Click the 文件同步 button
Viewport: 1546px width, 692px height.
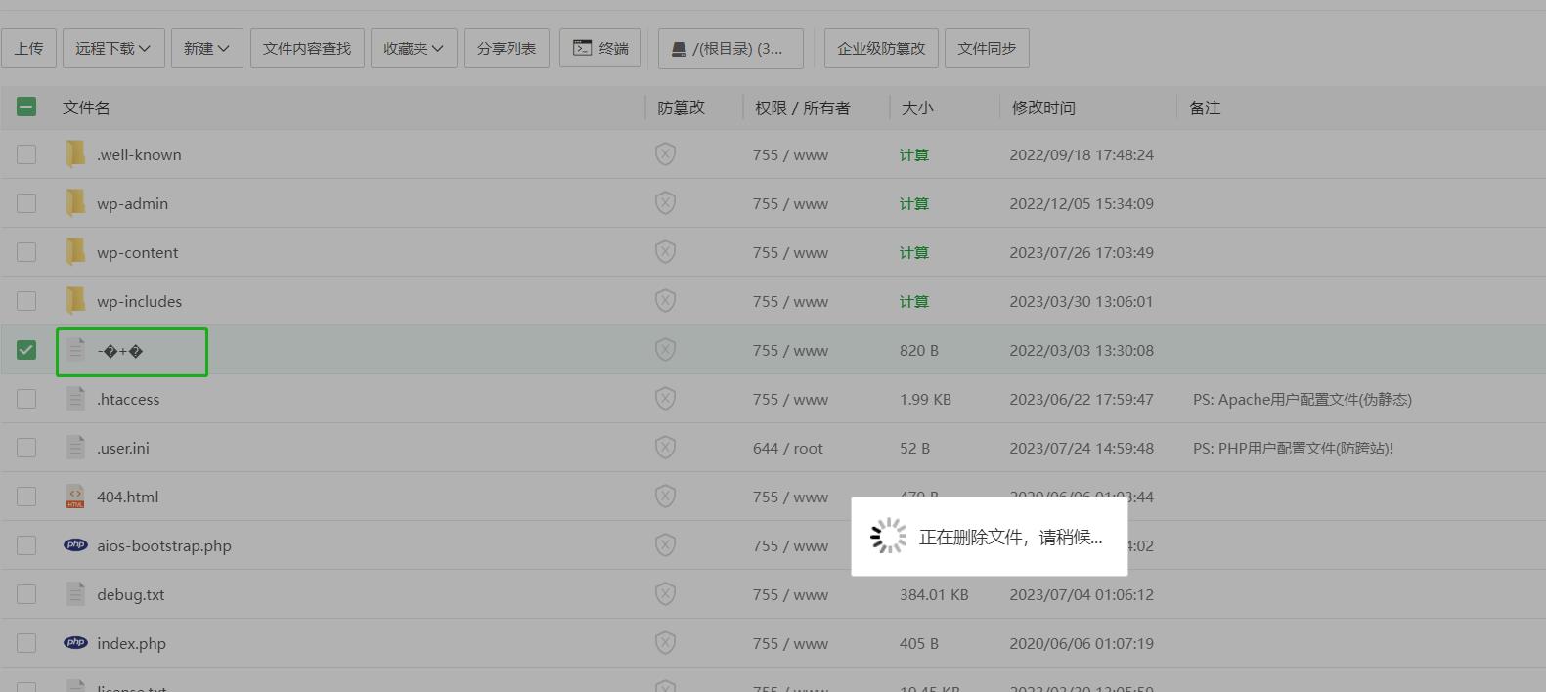987,48
